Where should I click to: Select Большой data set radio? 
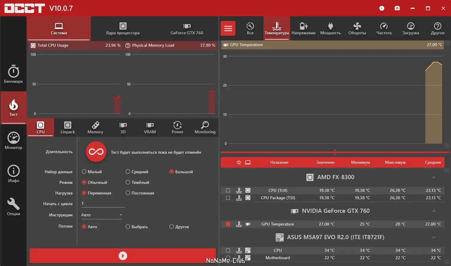click(x=181, y=172)
